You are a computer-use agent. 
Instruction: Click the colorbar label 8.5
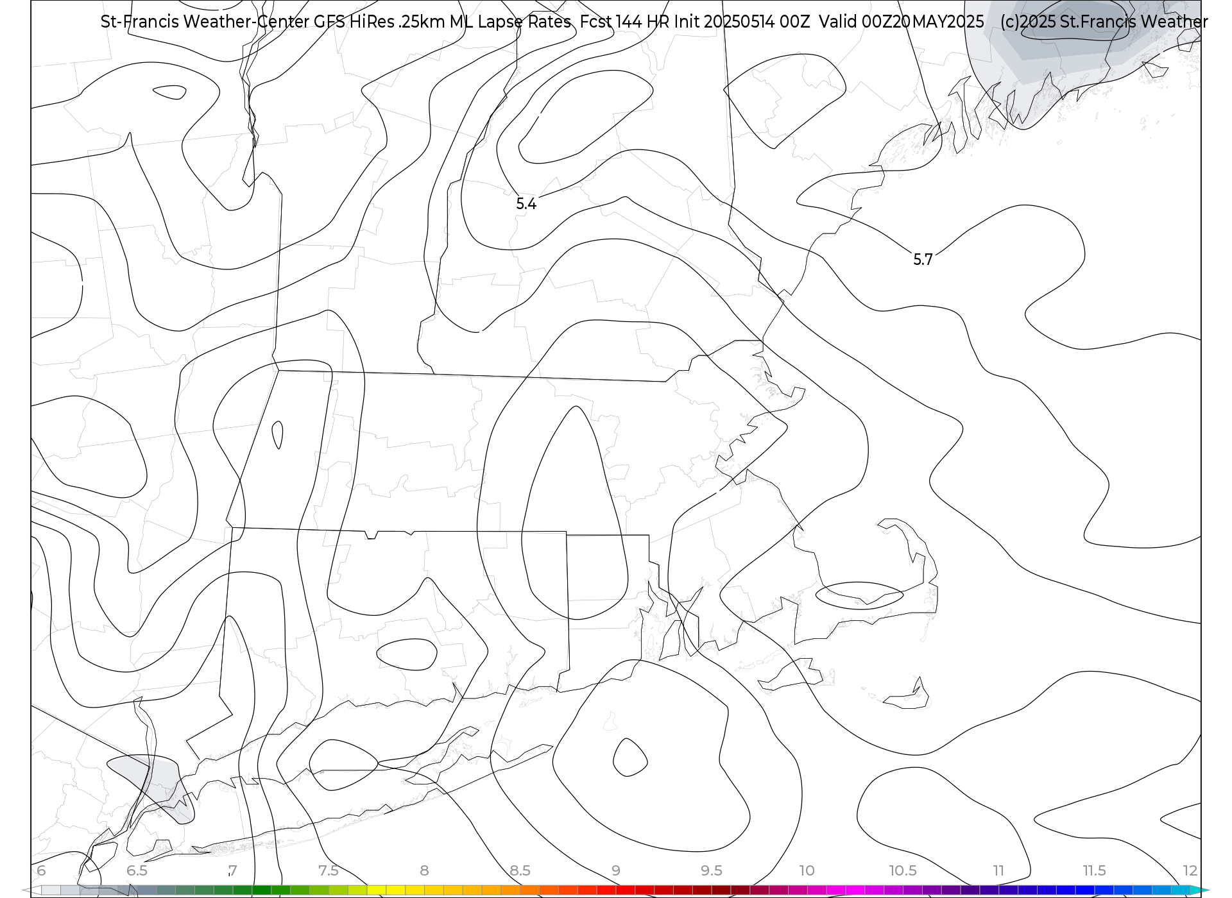pyautogui.click(x=520, y=870)
